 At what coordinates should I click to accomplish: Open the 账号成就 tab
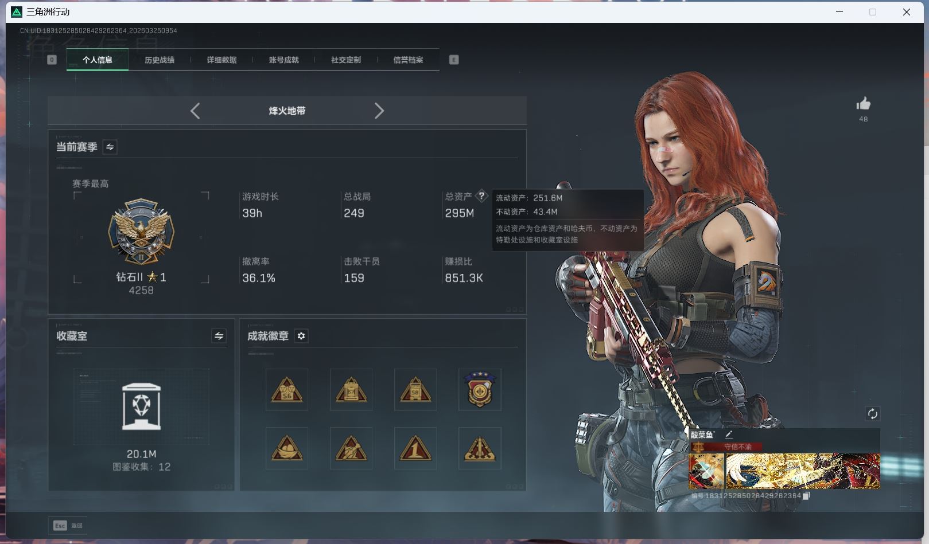click(x=283, y=60)
